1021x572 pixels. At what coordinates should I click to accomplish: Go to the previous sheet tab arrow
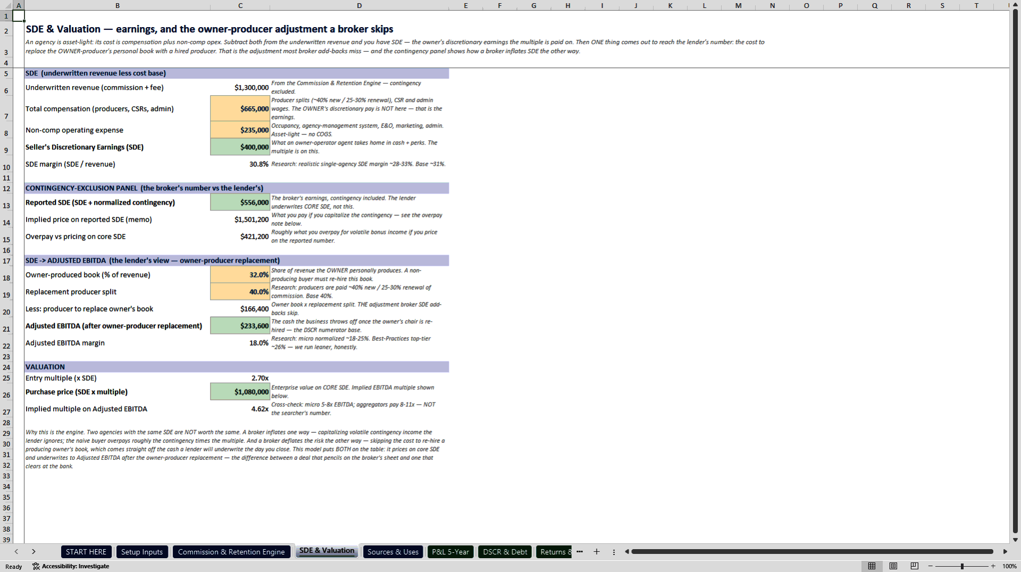pyautogui.click(x=16, y=552)
